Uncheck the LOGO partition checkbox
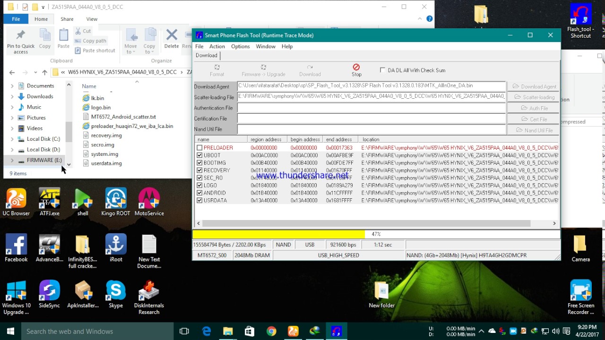 coord(199,186)
